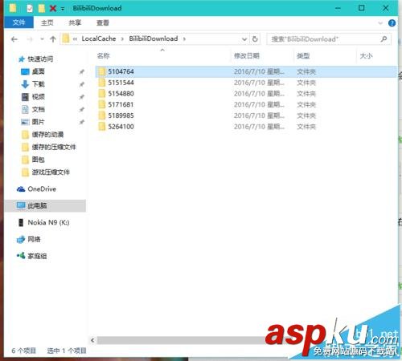Viewport: 402px width, 361px height.
Task: Click the pin icon beside 桌面
Action: tap(82, 71)
